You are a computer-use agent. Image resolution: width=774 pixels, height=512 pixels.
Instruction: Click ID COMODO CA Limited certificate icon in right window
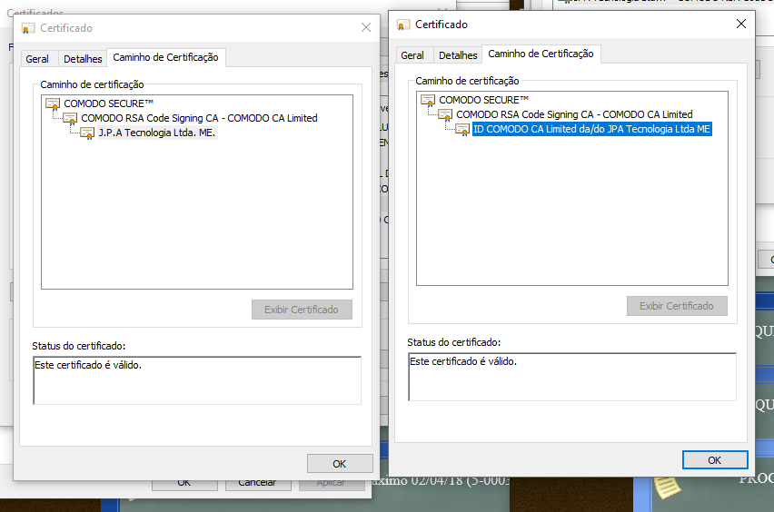tap(462, 130)
